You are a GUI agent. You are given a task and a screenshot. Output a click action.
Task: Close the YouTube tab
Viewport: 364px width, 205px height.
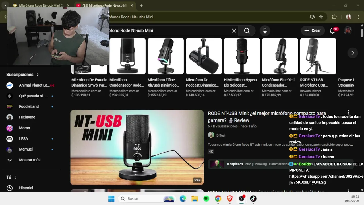click(131, 5)
